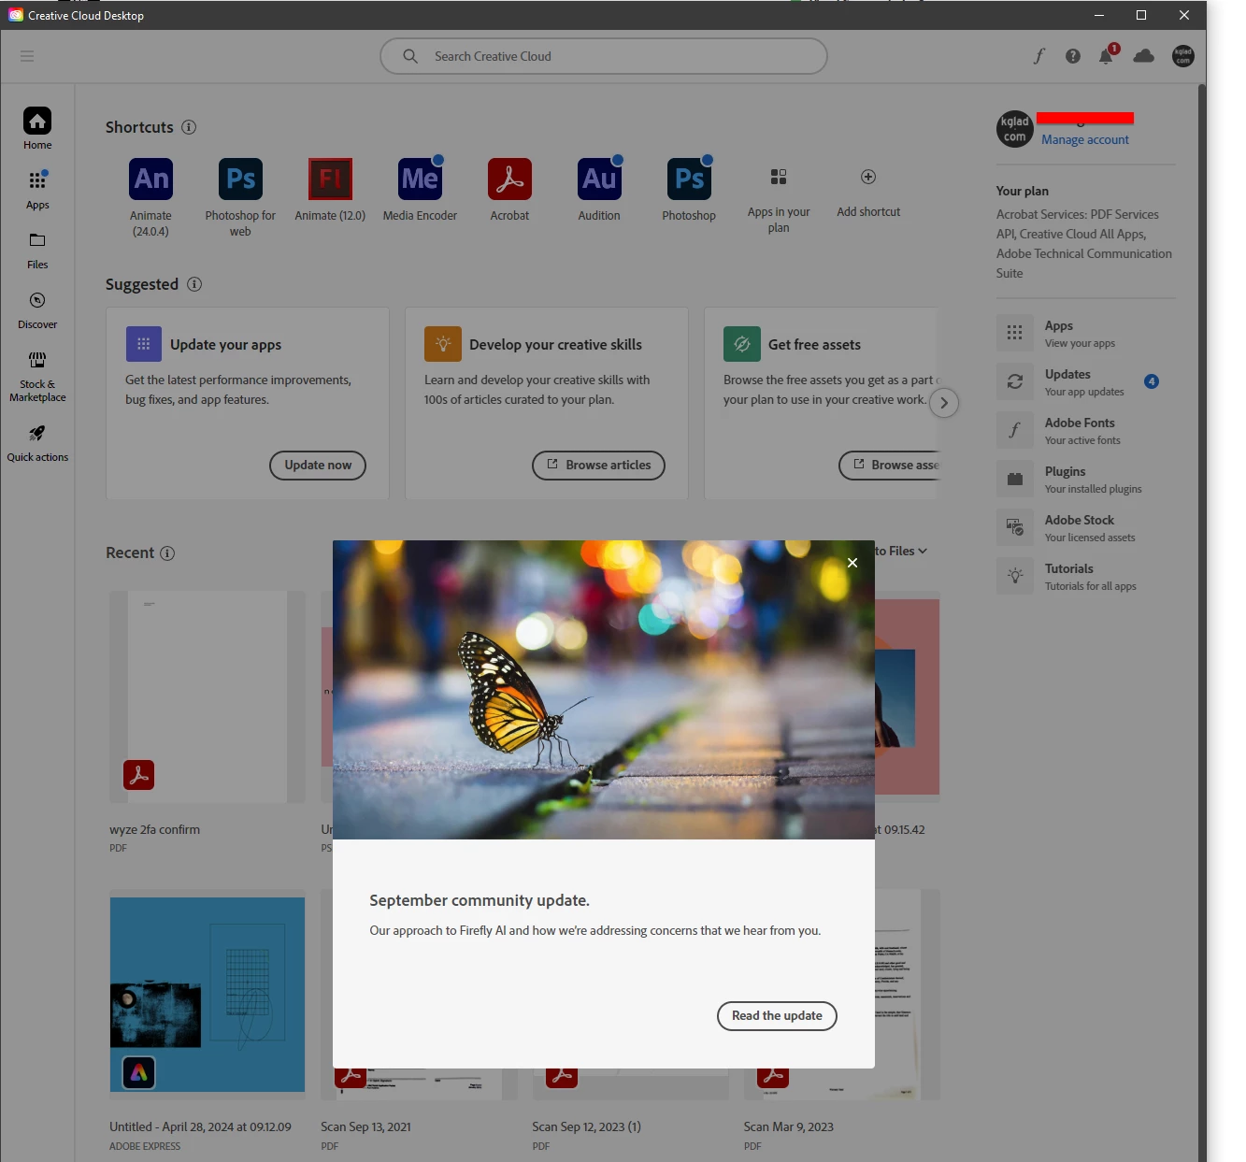This screenshot has height=1162, width=1246.
Task: Advance suggested cards with the right chevron
Action: (944, 403)
